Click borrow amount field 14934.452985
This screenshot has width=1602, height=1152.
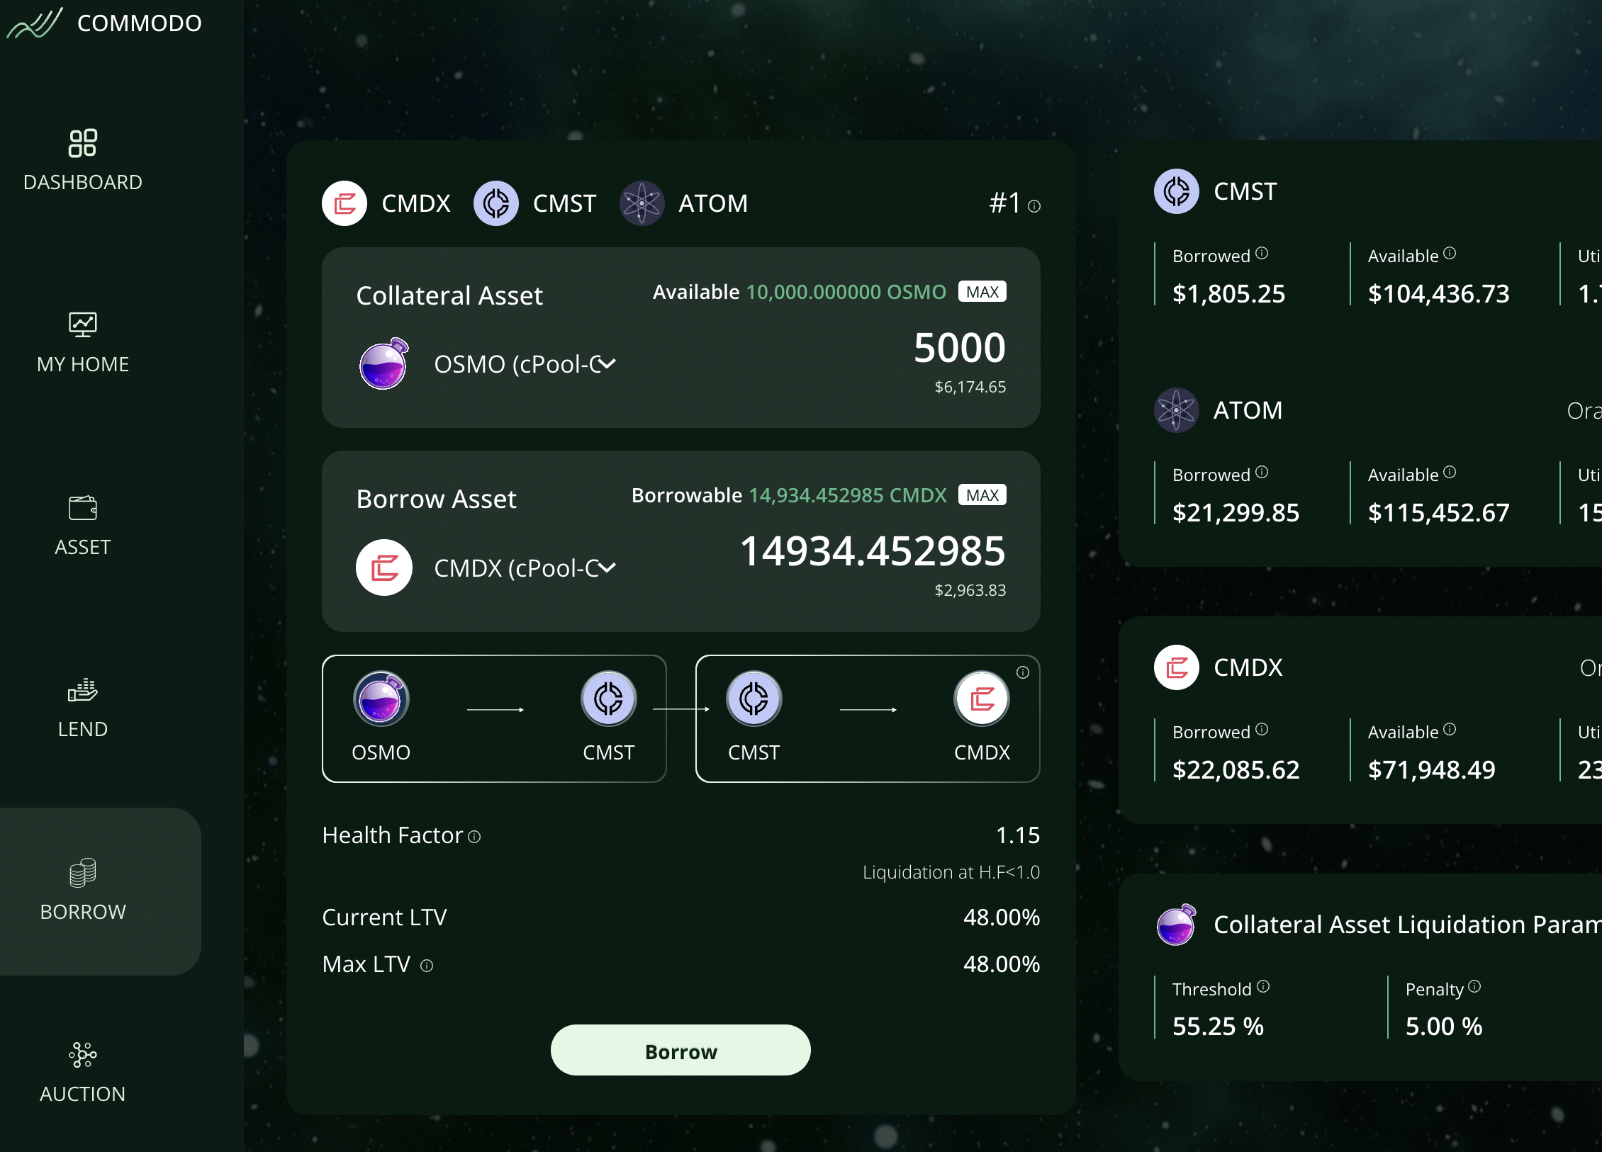click(x=872, y=551)
